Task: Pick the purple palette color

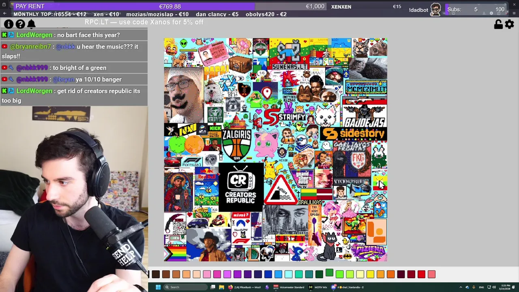Action: coord(237,275)
